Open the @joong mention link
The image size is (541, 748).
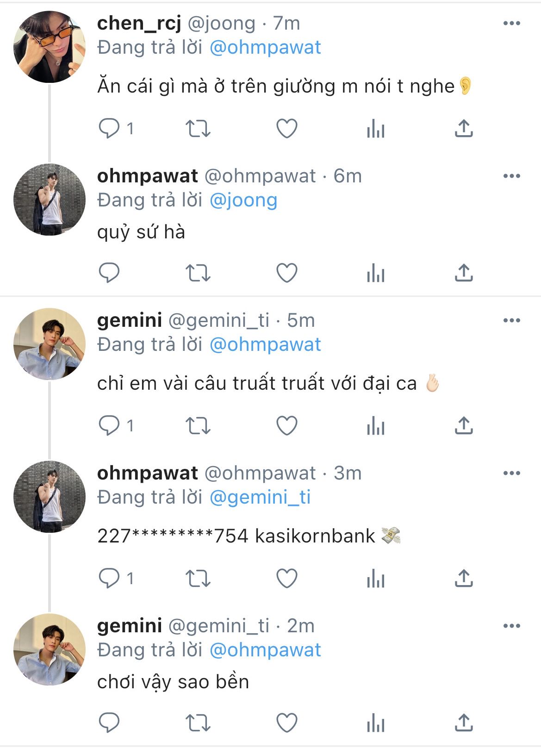(243, 200)
